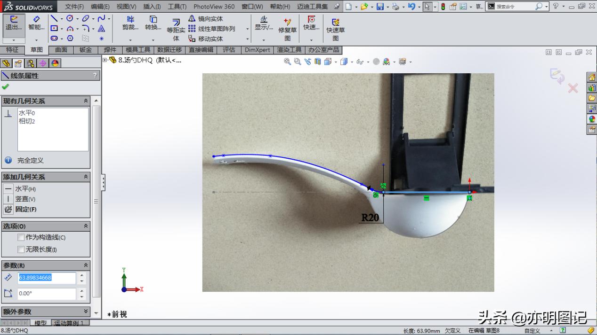Activate the 剪裁实体 Trim Entities tool

(x=130, y=26)
